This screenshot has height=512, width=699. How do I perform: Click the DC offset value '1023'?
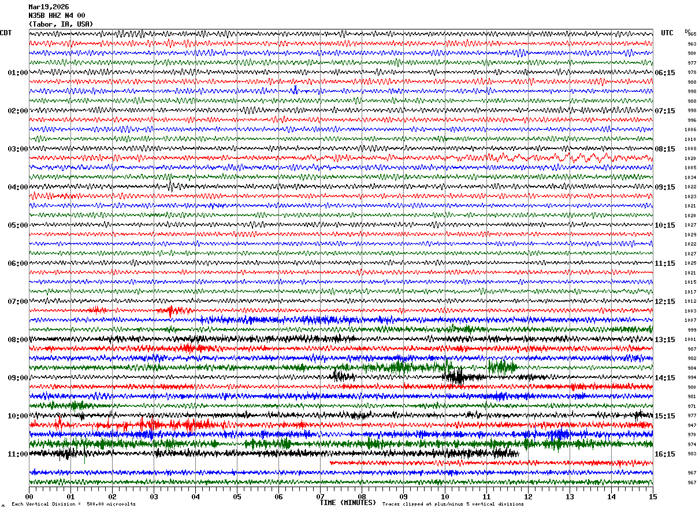point(690,196)
